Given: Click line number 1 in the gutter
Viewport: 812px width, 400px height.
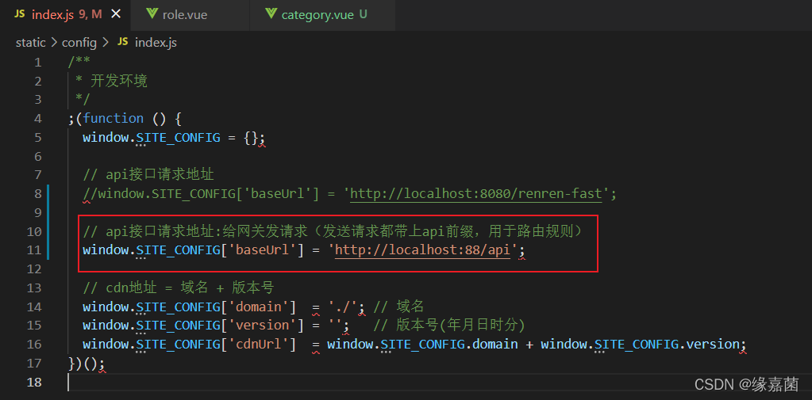Looking at the screenshot, I should pos(37,62).
